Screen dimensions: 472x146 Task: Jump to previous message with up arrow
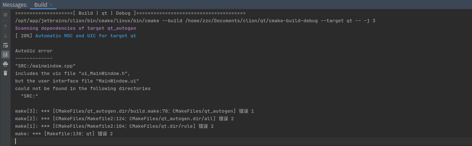(x=5, y=27)
